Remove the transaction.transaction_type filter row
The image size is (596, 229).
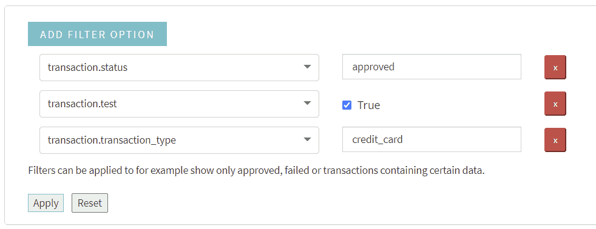click(x=555, y=141)
